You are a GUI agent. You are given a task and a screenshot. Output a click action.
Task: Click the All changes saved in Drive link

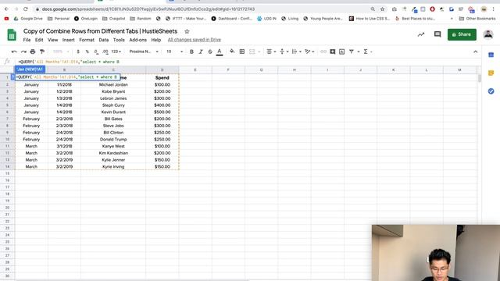click(x=195, y=40)
